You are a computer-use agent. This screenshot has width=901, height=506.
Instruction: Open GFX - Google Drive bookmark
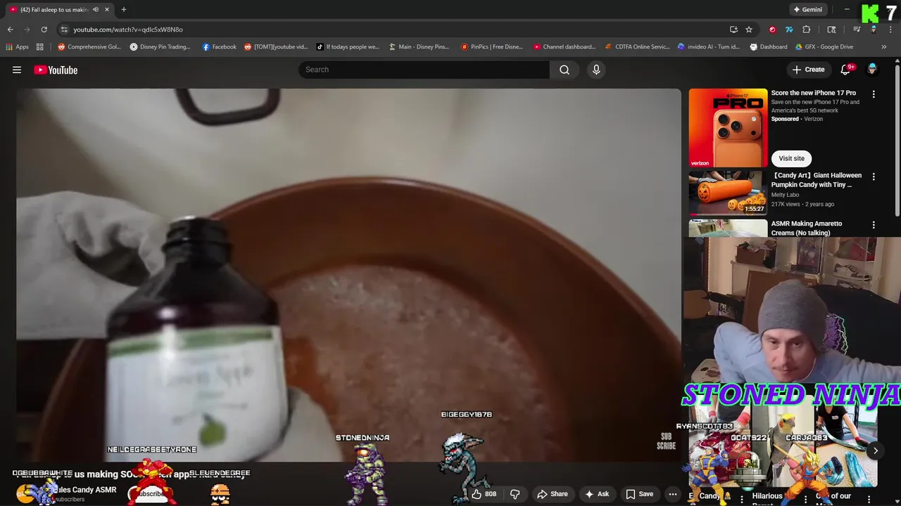[x=824, y=47]
